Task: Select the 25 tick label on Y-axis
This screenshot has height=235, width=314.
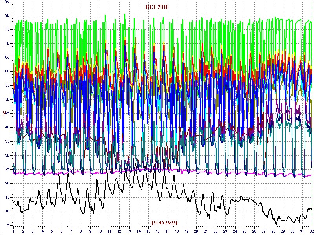Action: click(7, 170)
